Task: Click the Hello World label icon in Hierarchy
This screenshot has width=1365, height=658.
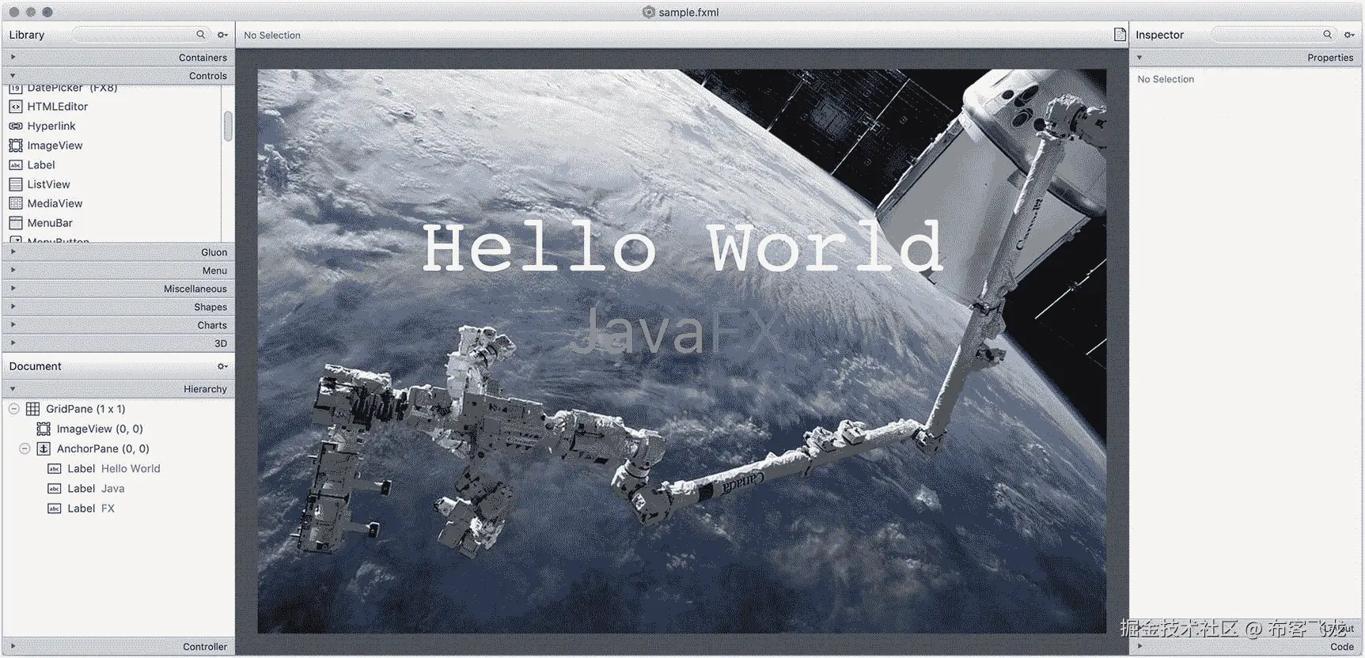Action: [55, 469]
